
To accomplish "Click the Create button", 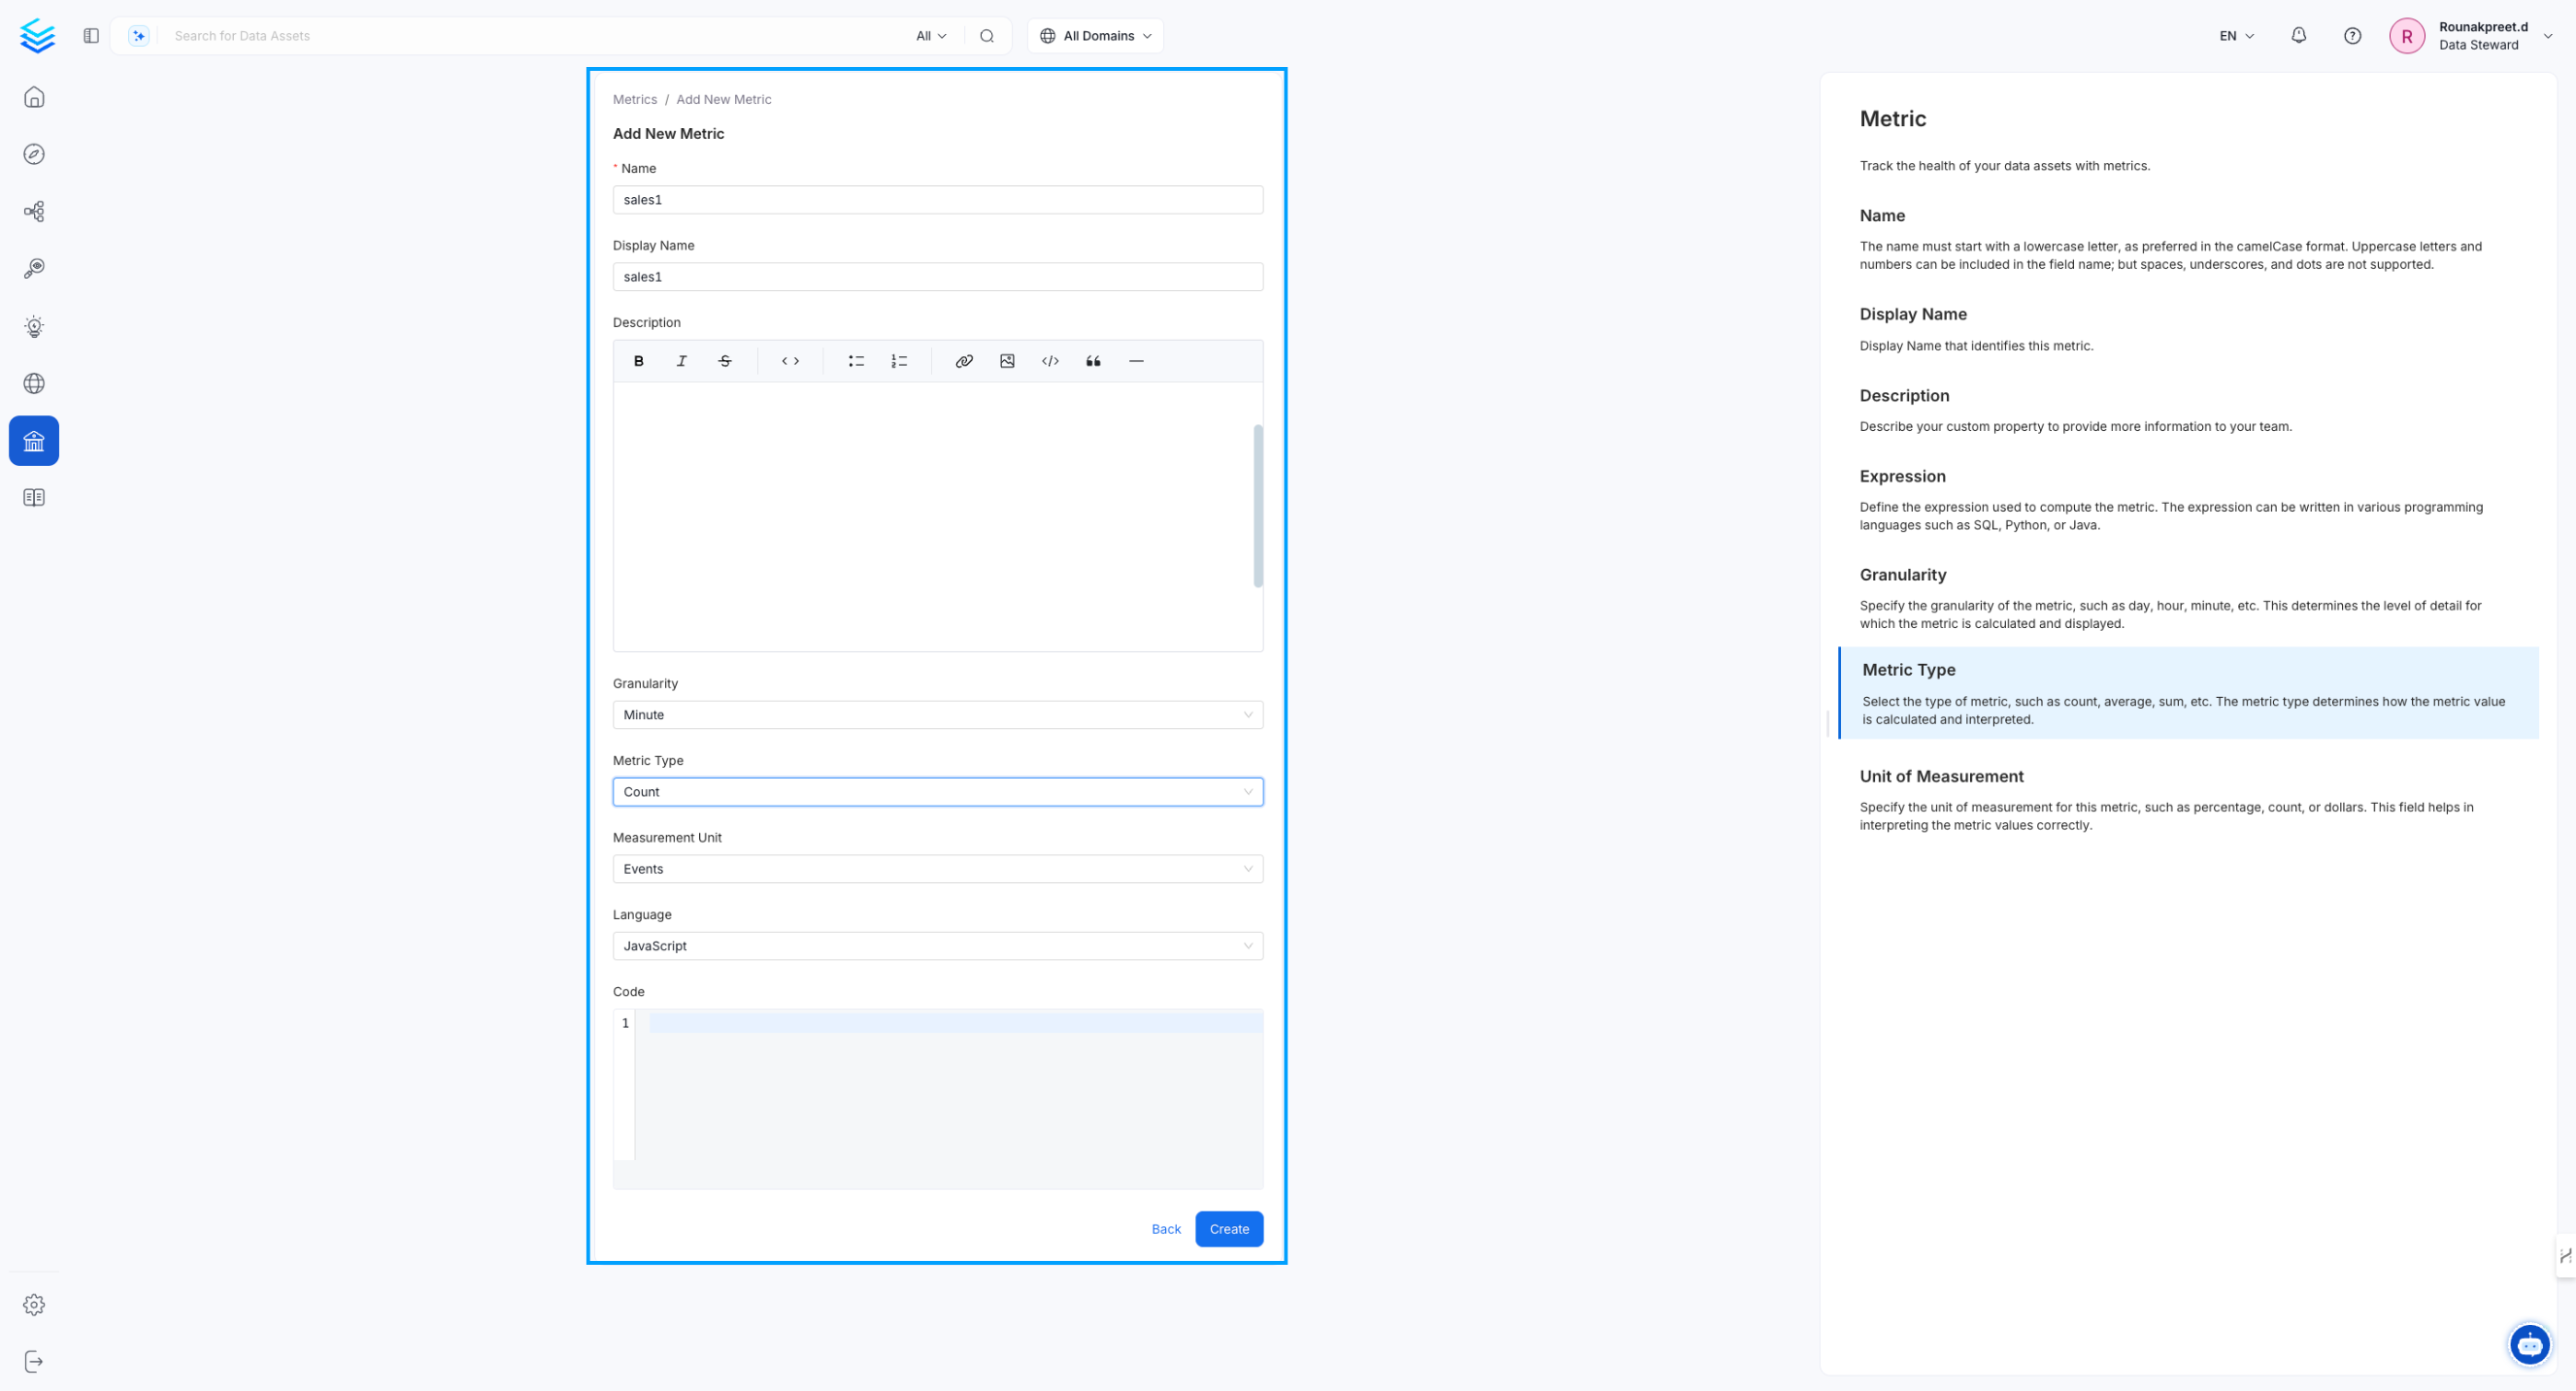I will coord(1229,1229).
